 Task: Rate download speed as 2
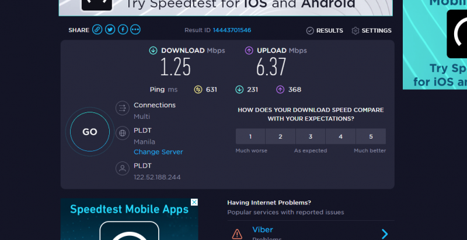click(x=281, y=136)
